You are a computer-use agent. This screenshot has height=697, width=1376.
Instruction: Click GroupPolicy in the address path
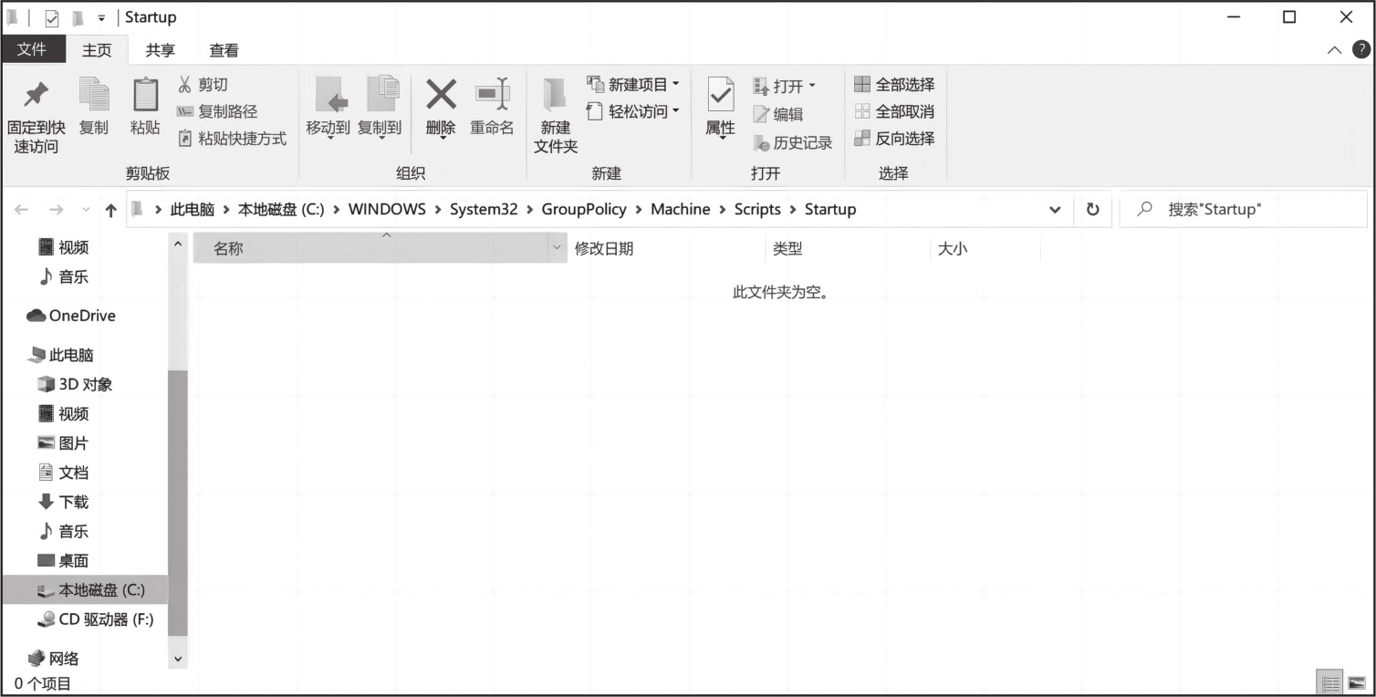pos(584,209)
